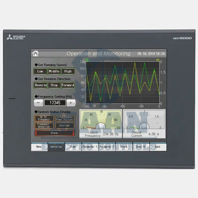Tap the Up to Frequency indicator
Viewport: 198px width, 198px height.
pos(44,118)
